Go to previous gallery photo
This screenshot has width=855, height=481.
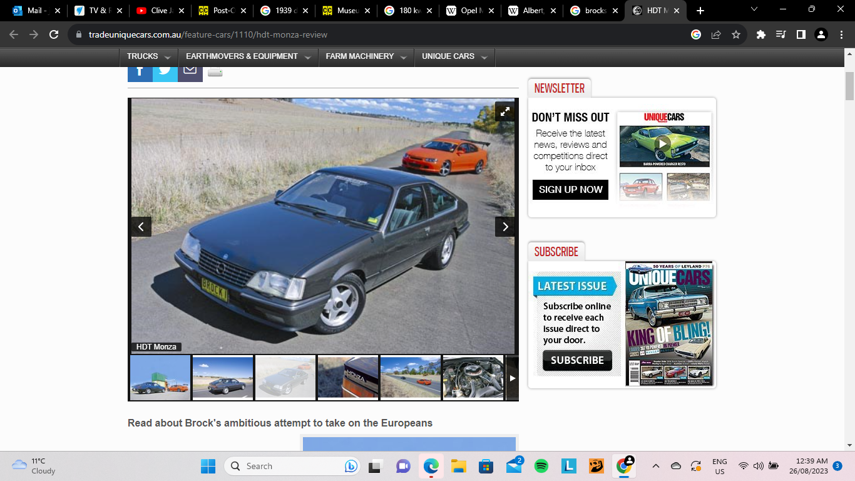(141, 227)
